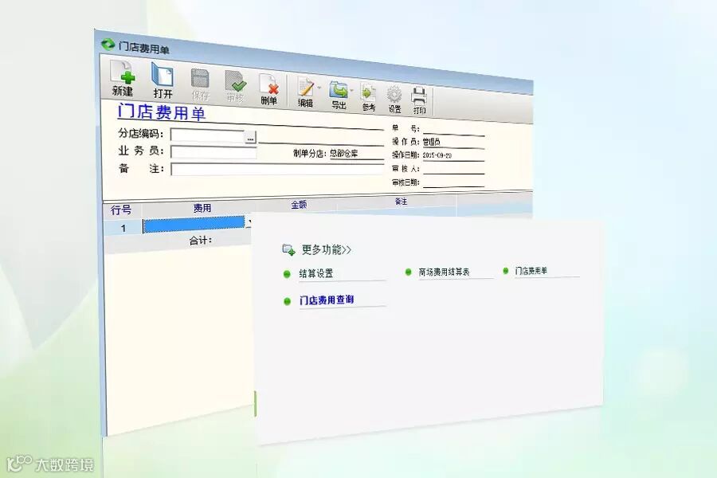Screen dimensions: 717x478
Task: Open the 门店费用查询 link
Action: click(327, 300)
